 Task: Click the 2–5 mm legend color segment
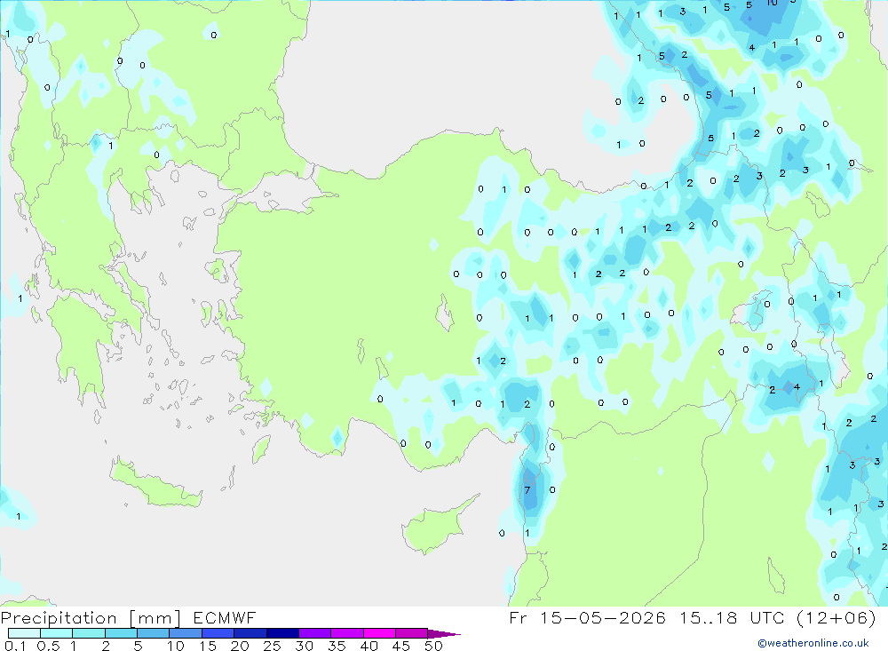pyautogui.click(x=121, y=633)
